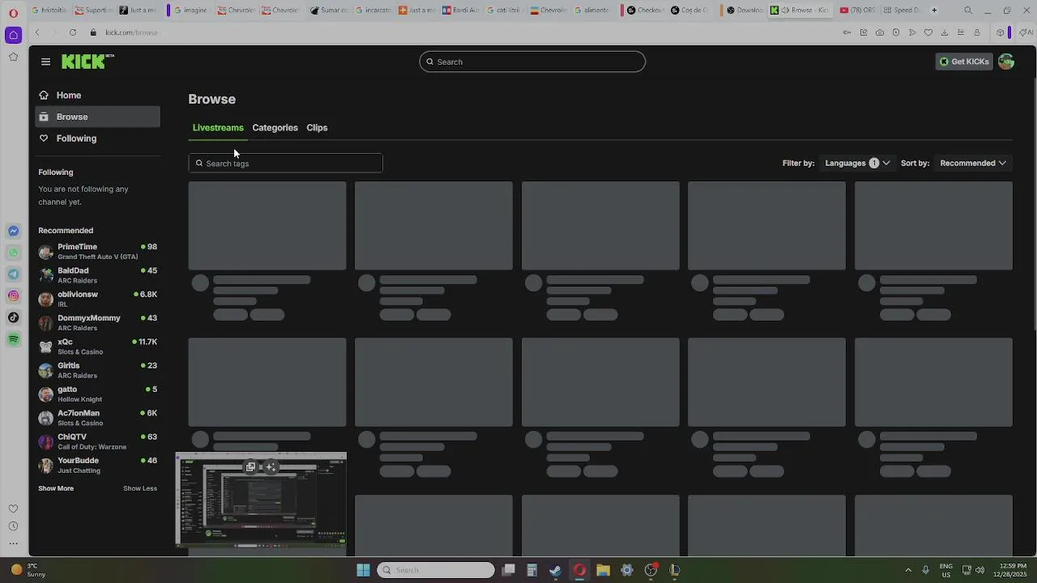Open Steam from the taskbar
The image size is (1037, 583).
pyautogui.click(x=555, y=570)
